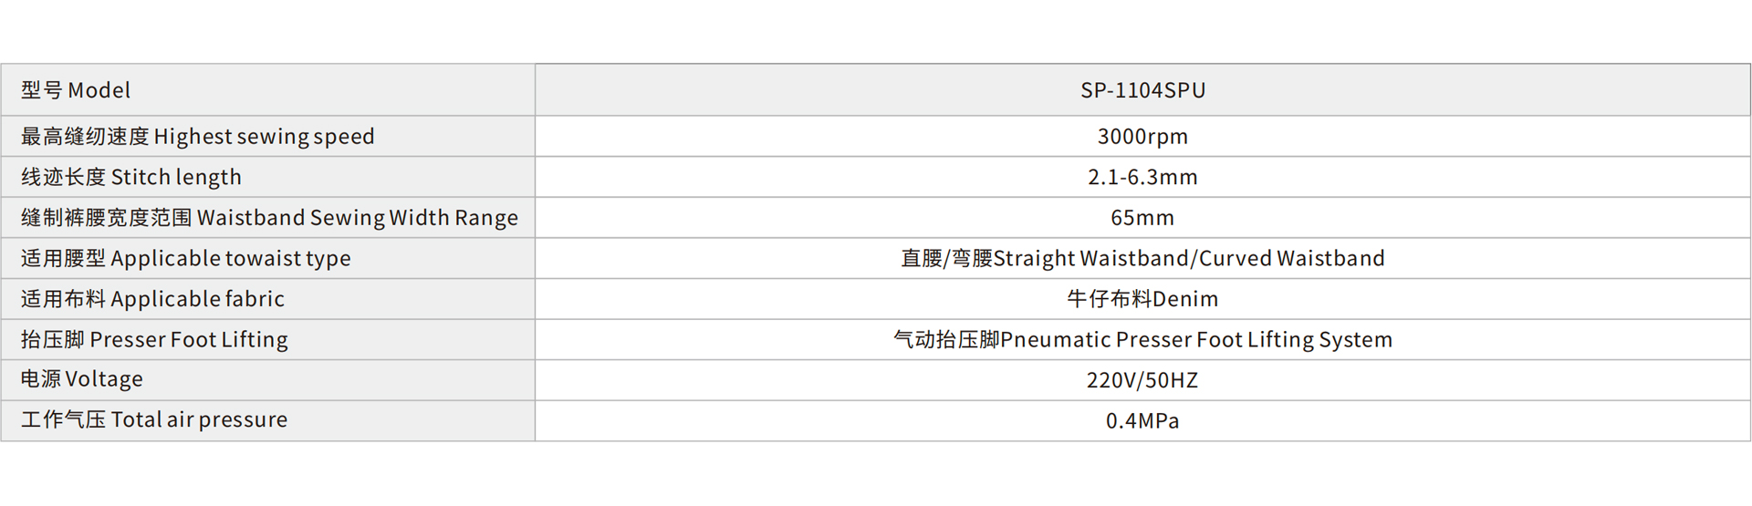
Task: Select the 0.4MPa pressure value
Action: pos(1142,421)
